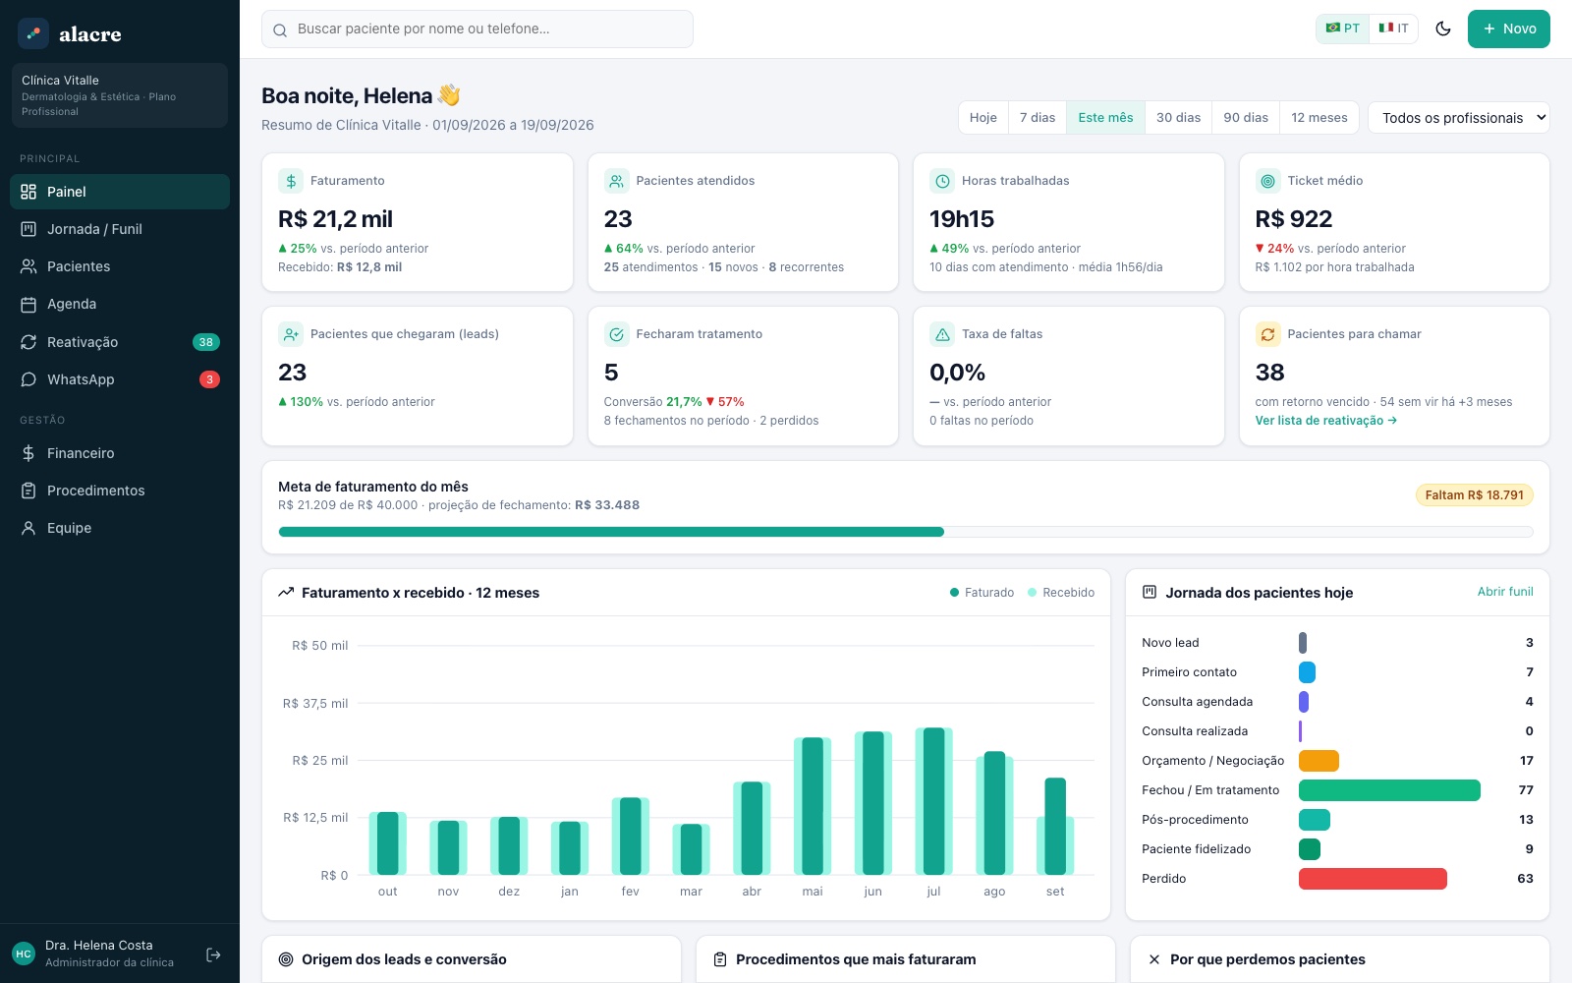
Task: Click the Novo lead row label
Action: [1170, 643]
